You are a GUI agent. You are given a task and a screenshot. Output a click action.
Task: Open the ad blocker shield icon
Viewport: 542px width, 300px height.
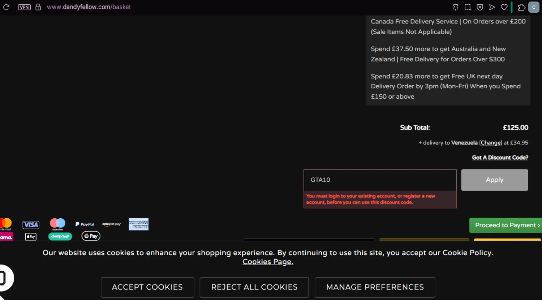[x=480, y=7]
